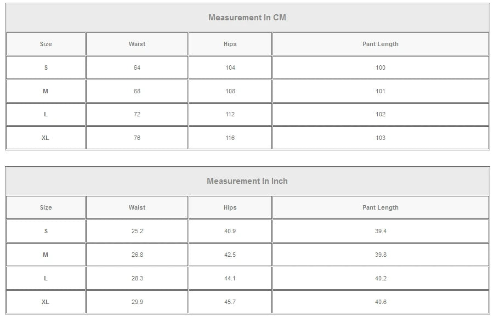Select Hips header in the Inch table
The image size is (494, 321).
[230, 207]
